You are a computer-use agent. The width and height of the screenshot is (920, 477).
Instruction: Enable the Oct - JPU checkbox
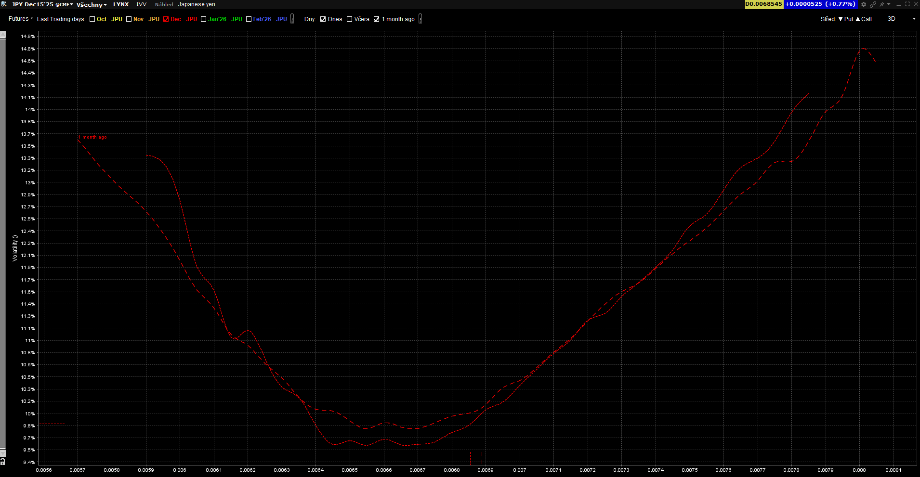coord(92,19)
